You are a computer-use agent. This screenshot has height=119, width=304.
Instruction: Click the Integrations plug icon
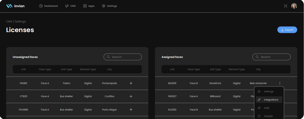[259, 100]
